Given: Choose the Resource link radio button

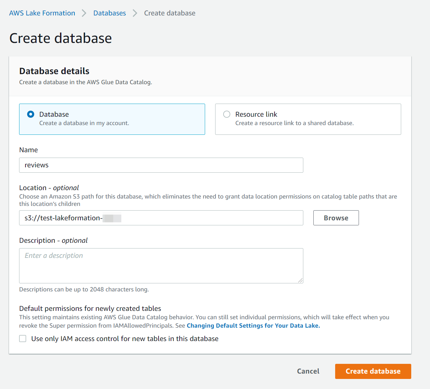Looking at the screenshot, I should coord(227,114).
